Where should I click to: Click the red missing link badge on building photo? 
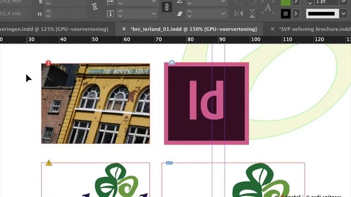[x=48, y=63]
